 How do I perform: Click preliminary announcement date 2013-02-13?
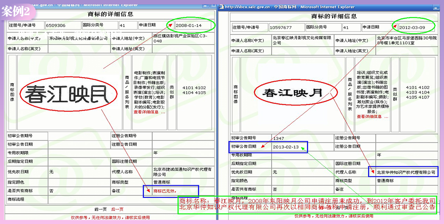(286, 147)
